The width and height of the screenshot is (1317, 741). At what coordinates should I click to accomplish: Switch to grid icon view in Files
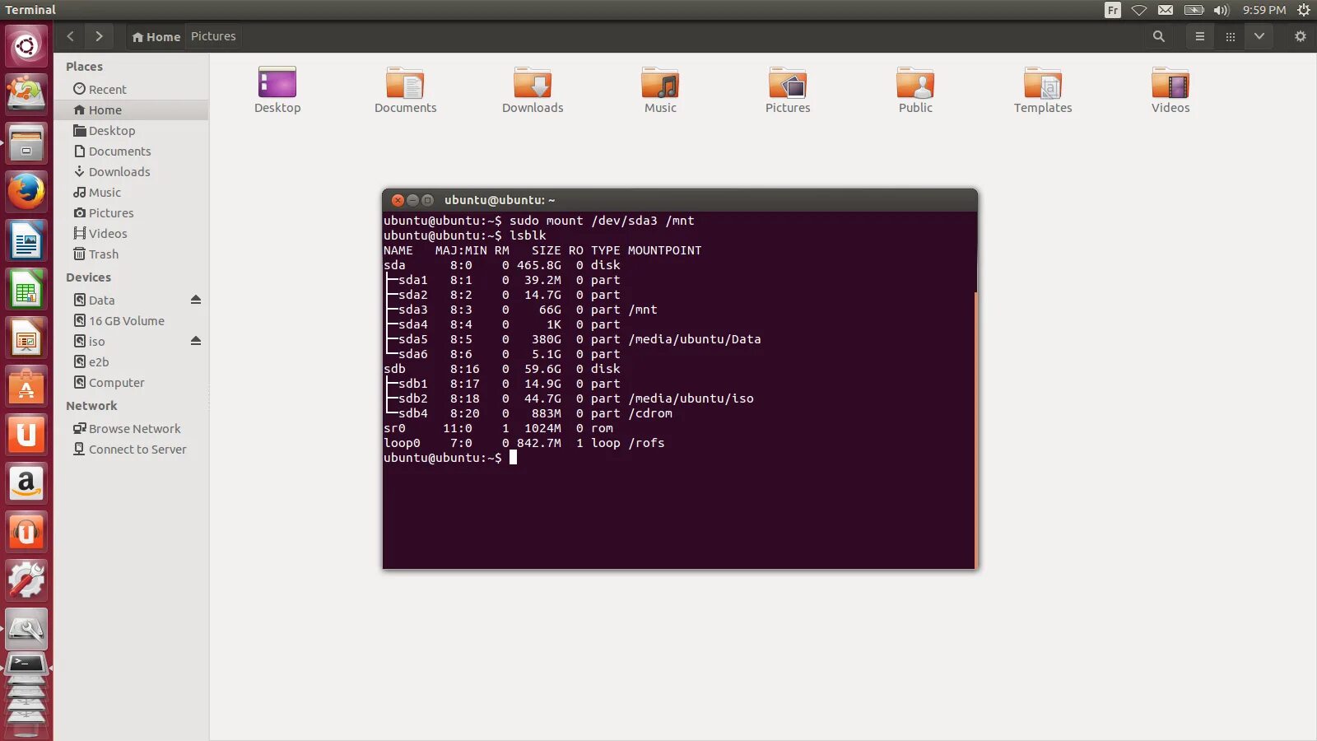click(x=1231, y=36)
